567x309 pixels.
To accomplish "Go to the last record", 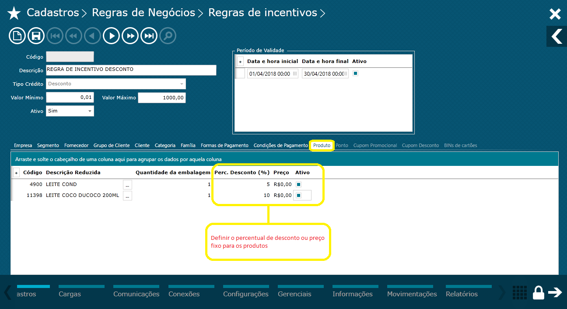I will (x=149, y=35).
